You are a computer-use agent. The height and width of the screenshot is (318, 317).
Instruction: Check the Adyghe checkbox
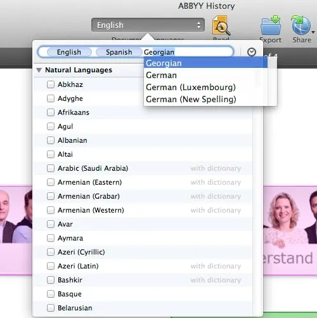tap(51, 98)
